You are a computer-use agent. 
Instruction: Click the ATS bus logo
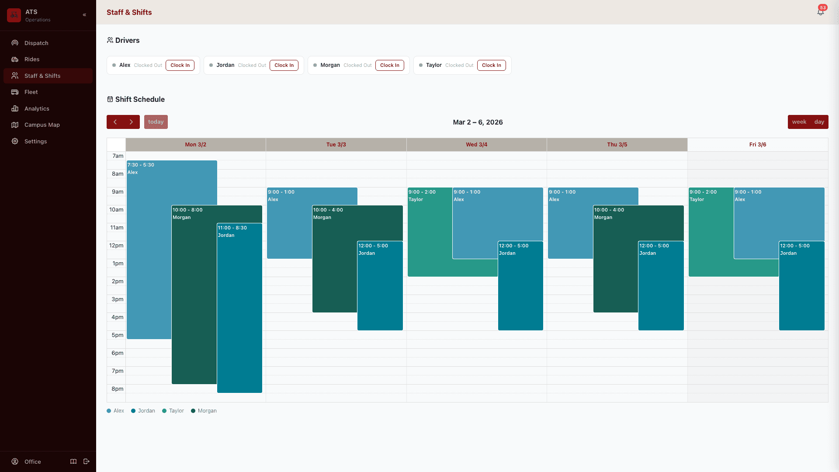[14, 14]
